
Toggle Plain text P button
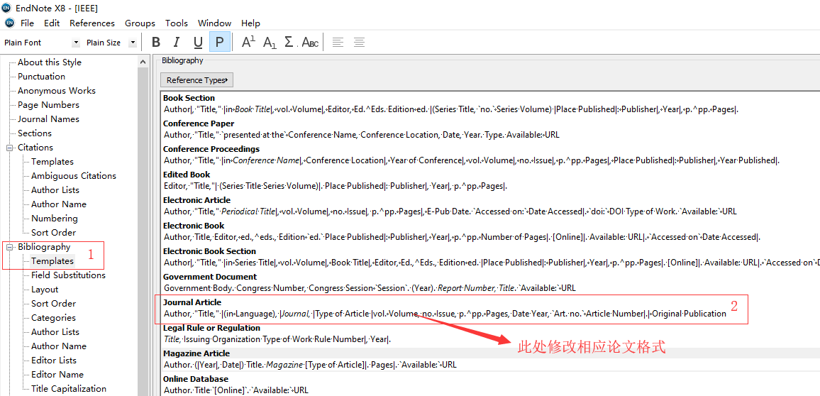coord(220,42)
